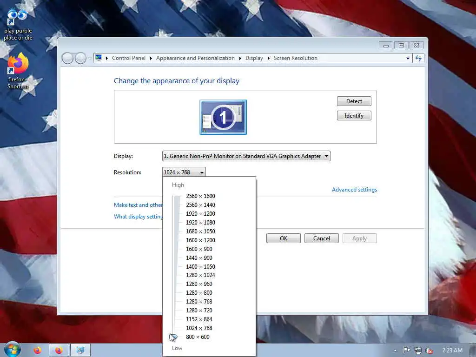Open Action Center flag tray icon
Image resolution: width=476 pixels, height=357 pixels.
click(x=406, y=350)
